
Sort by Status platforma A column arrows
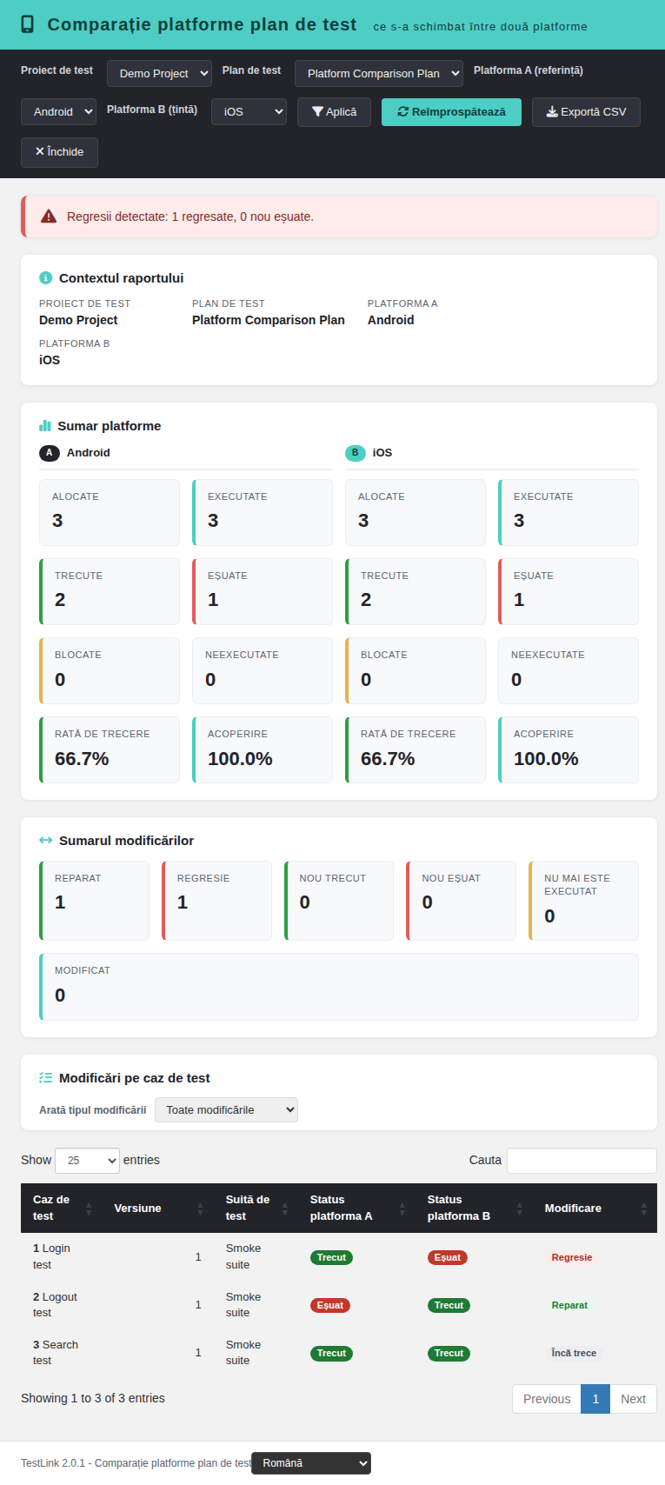402,1209
